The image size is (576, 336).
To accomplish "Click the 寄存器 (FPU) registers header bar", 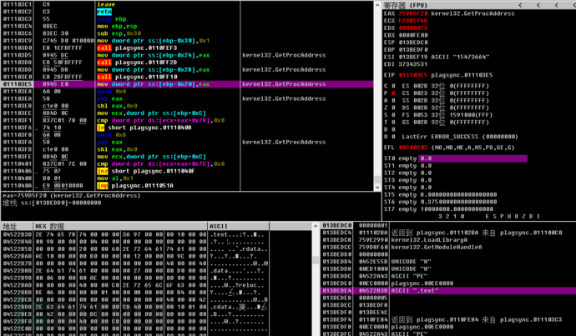I will tap(479, 5).
